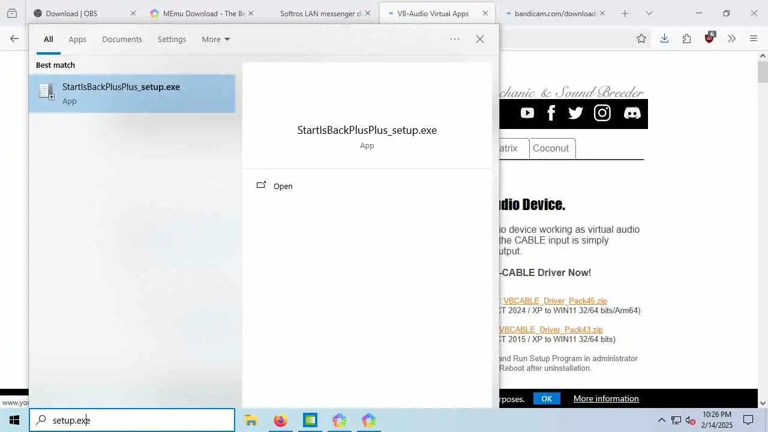This screenshot has height=432, width=768.
Task: Open search options ellipsis menu
Action: pyautogui.click(x=455, y=39)
